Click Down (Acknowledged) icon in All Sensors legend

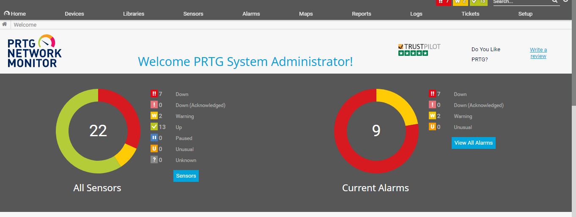click(154, 105)
